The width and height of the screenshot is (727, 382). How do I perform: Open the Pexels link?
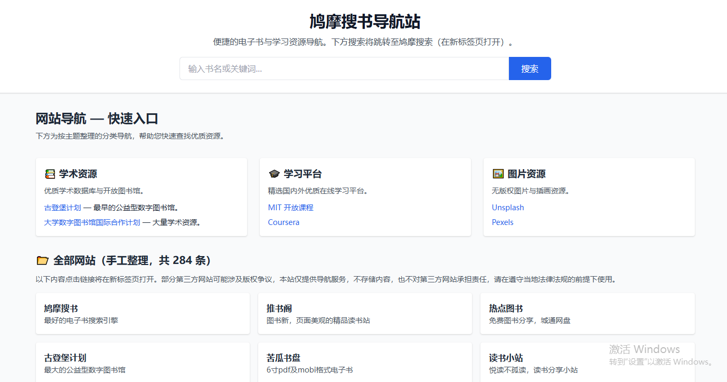coord(503,222)
